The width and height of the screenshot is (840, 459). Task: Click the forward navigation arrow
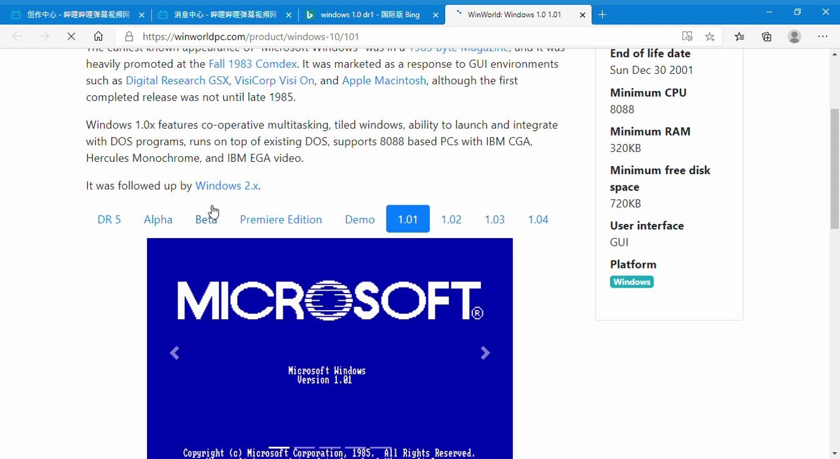pyautogui.click(x=44, y=37)
